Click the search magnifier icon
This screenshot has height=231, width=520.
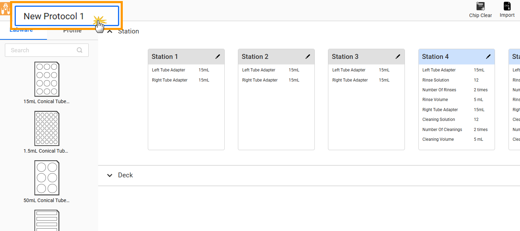pyautogui.click(x=80, y=50)
